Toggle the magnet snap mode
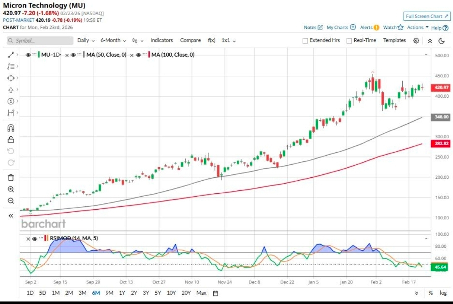This screenshot has width=453, height=304. tap(10, 128)
